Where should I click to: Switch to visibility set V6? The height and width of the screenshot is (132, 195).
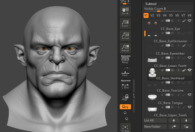coord(177,15)
